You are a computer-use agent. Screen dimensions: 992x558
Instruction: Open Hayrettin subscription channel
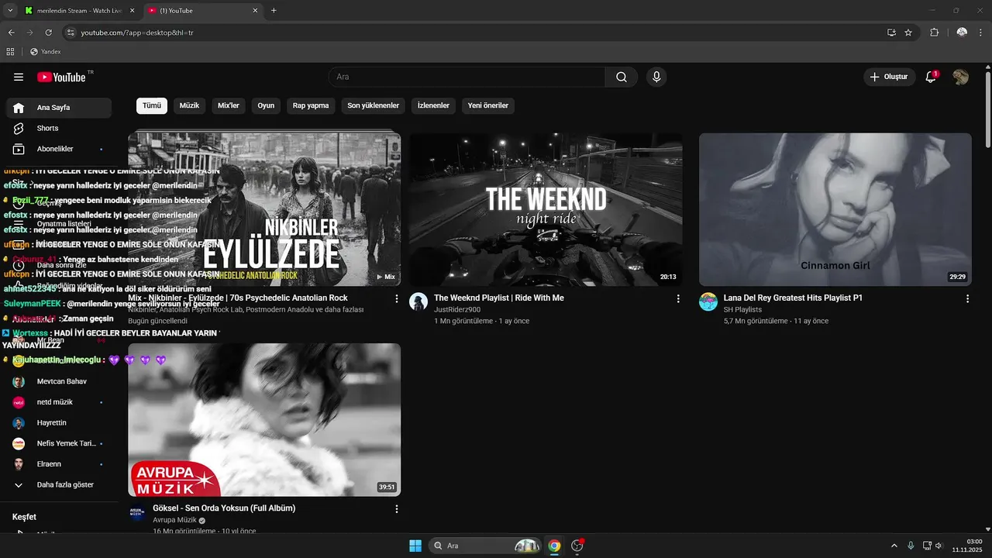click(x=59, y=423)
